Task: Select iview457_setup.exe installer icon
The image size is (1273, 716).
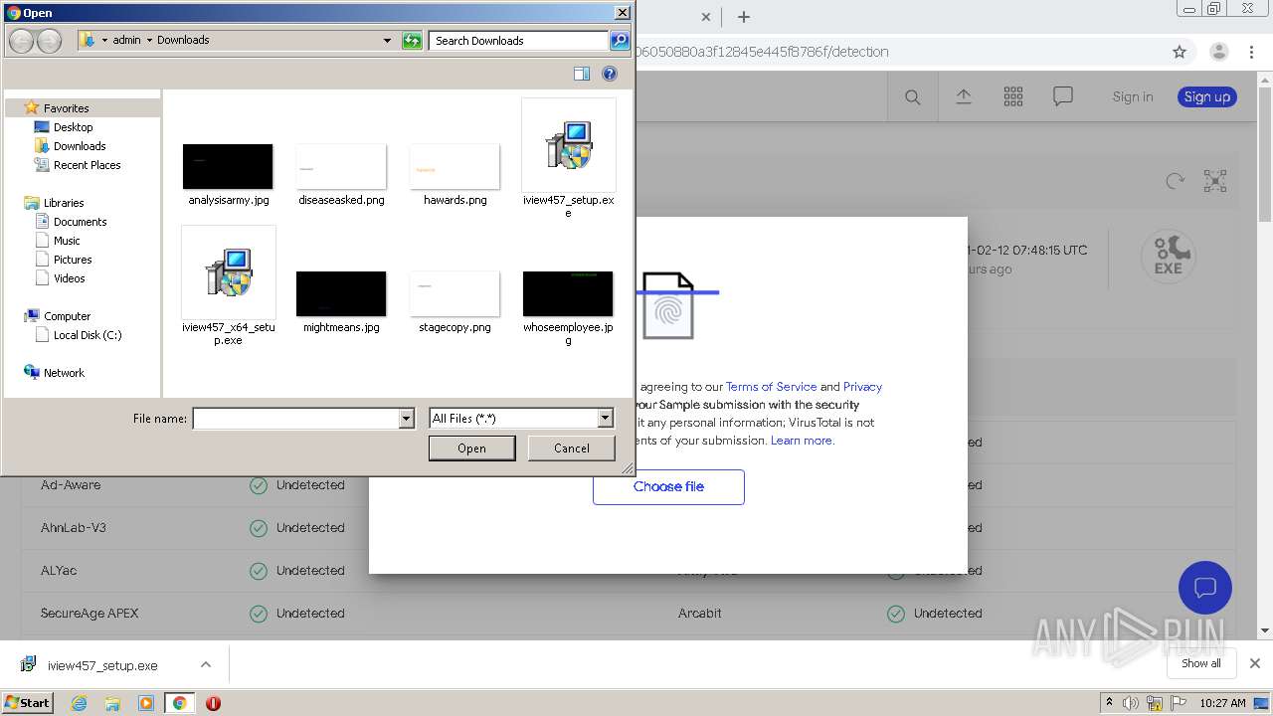Action: click(x=569, y=145)
